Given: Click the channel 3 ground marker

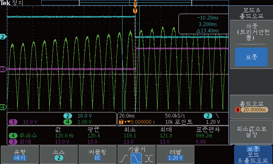Looking at the screenshot, I should pyautogui.click(x=3, y=69).
